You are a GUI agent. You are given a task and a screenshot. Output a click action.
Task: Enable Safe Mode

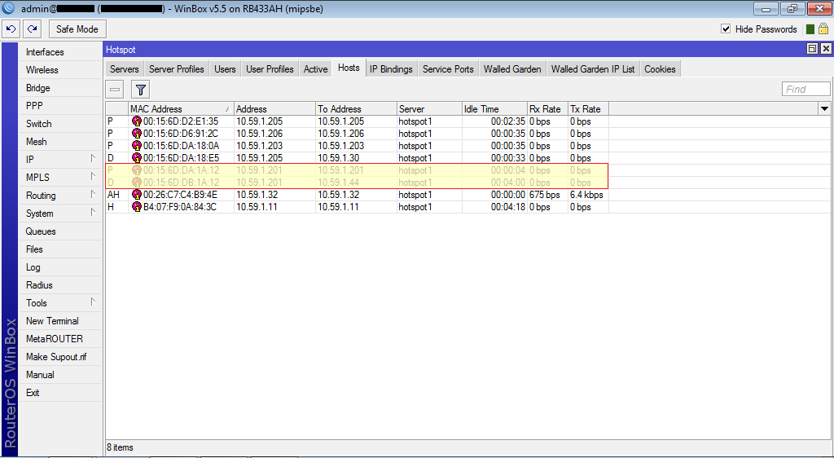tap(77, 29)
